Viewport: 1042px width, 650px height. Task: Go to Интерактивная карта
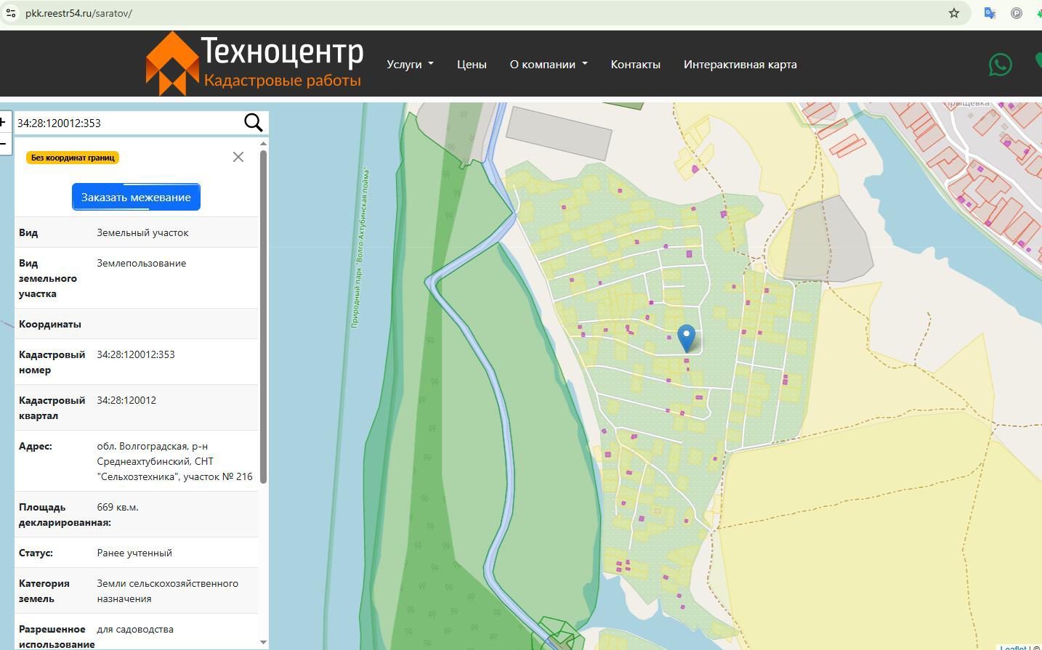(x=740, y=64)
